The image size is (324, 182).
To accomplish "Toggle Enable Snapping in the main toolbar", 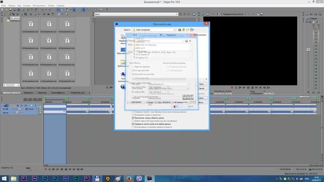I will 59,10.
